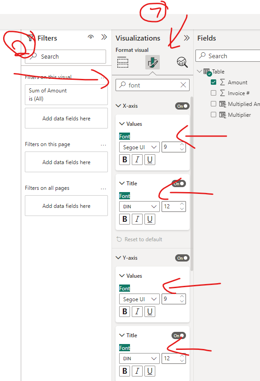
Task: Underline the X-axis Values font
Action: [150, 160]
